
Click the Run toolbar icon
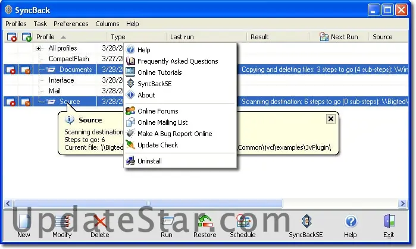pyautogui.click(x=167, y=222)
